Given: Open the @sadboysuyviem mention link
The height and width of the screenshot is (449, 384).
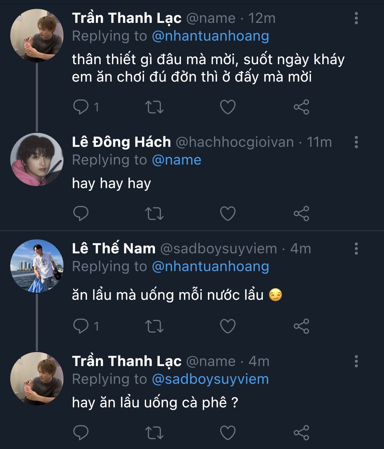Looking at the screenshot, I should (x=210, y=379).
